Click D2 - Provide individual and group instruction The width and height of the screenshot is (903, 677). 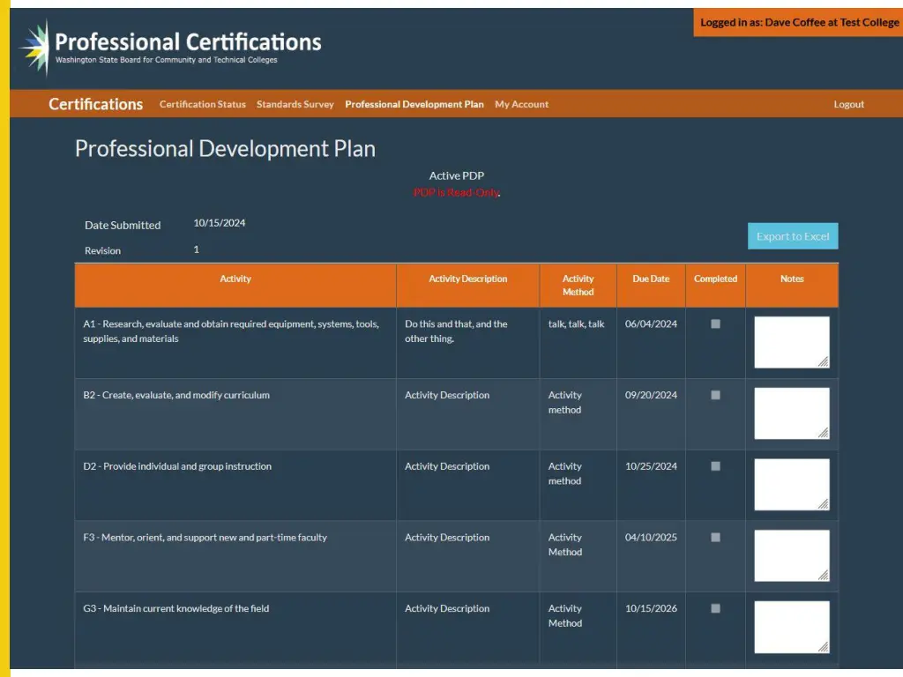[x=177, y=466]
